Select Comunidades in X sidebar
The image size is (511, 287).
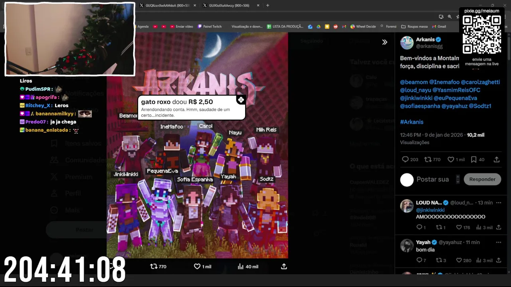click(x=78, y=160)
